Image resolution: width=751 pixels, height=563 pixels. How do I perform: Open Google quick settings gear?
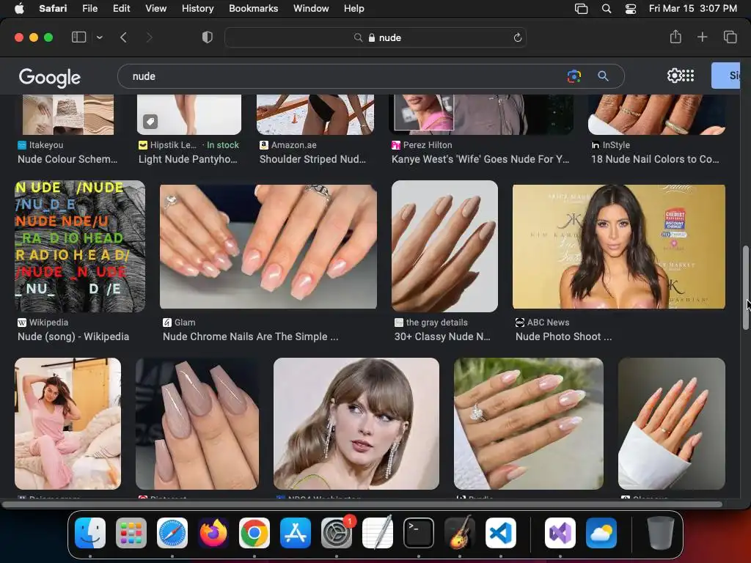674,76
